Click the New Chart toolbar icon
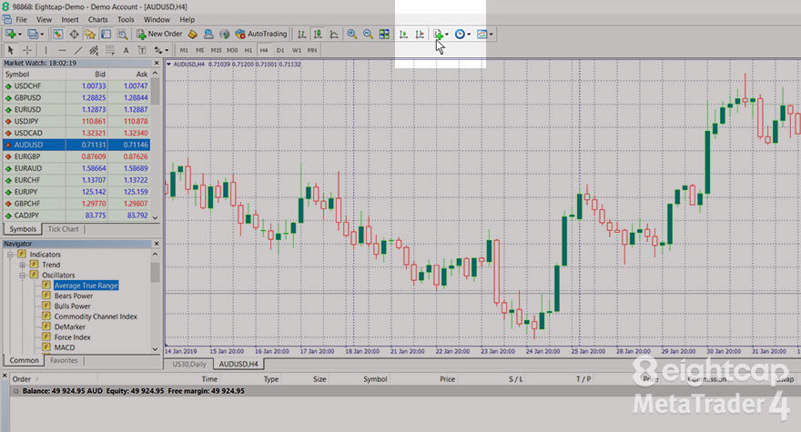 pyautogui.click(x=11, y=35)
